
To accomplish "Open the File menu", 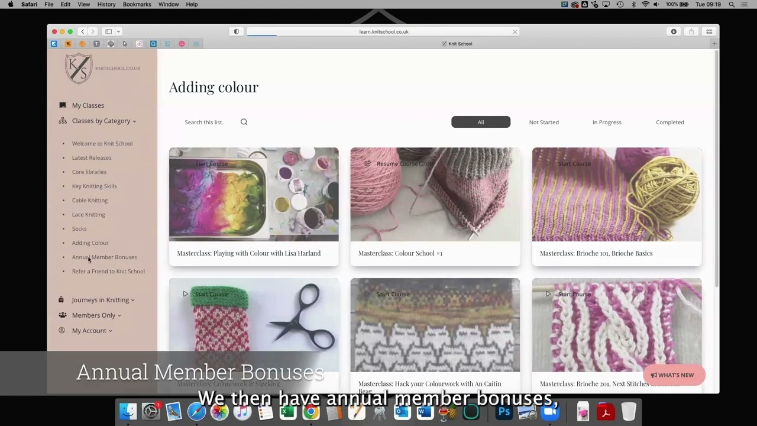I will click(49, 4).
